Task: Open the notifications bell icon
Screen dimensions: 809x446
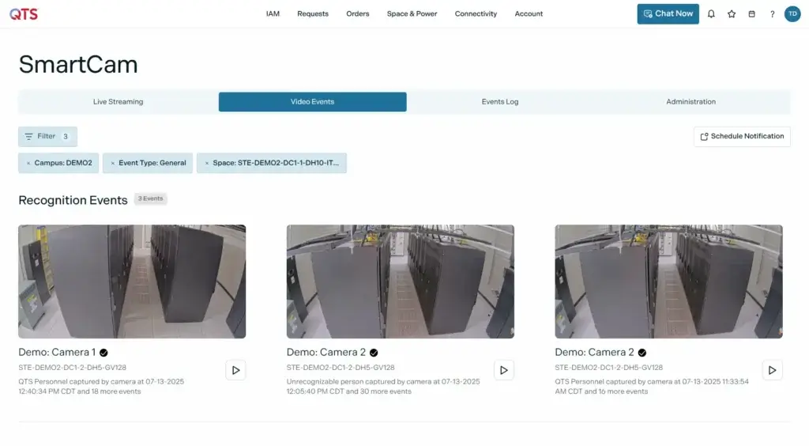Action: 711,13
